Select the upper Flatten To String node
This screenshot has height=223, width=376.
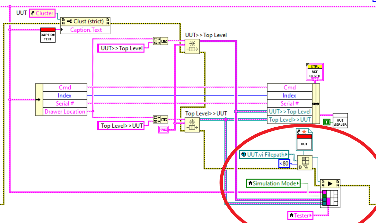coord(161,41)
